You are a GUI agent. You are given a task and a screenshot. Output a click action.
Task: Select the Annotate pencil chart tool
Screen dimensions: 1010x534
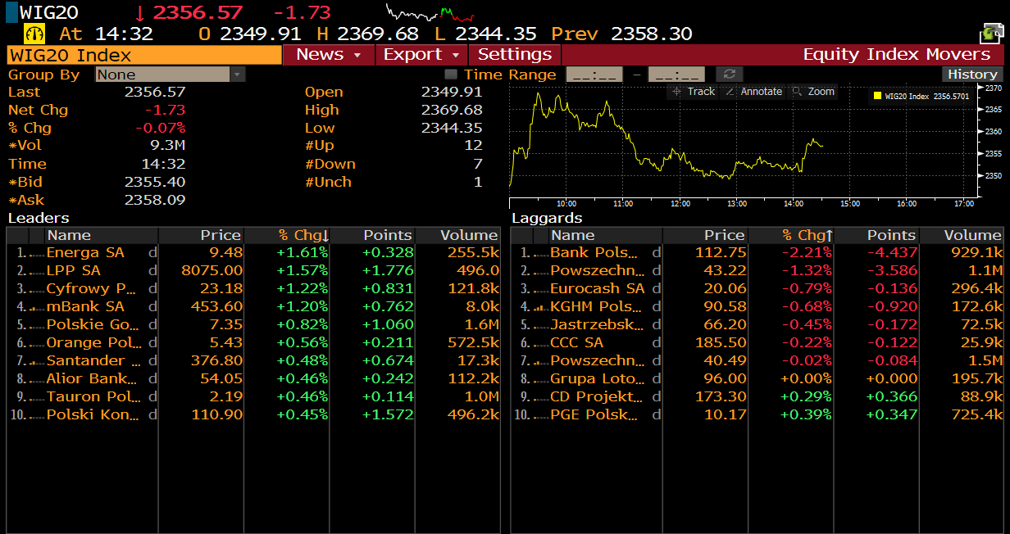pyautogui.click(x=753, y=92)
